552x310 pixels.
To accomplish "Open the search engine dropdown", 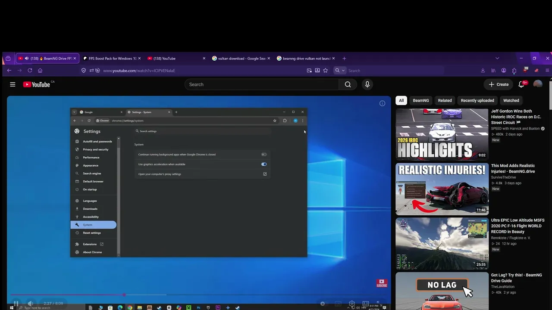I will 340,71.
